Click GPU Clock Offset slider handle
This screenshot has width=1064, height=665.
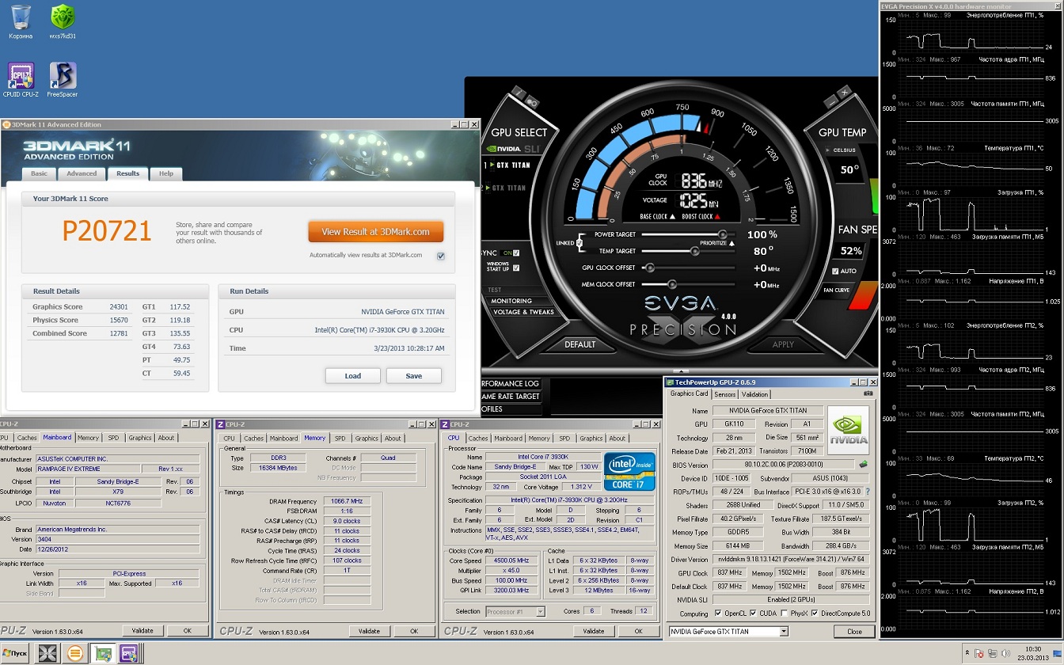point(650,268)
